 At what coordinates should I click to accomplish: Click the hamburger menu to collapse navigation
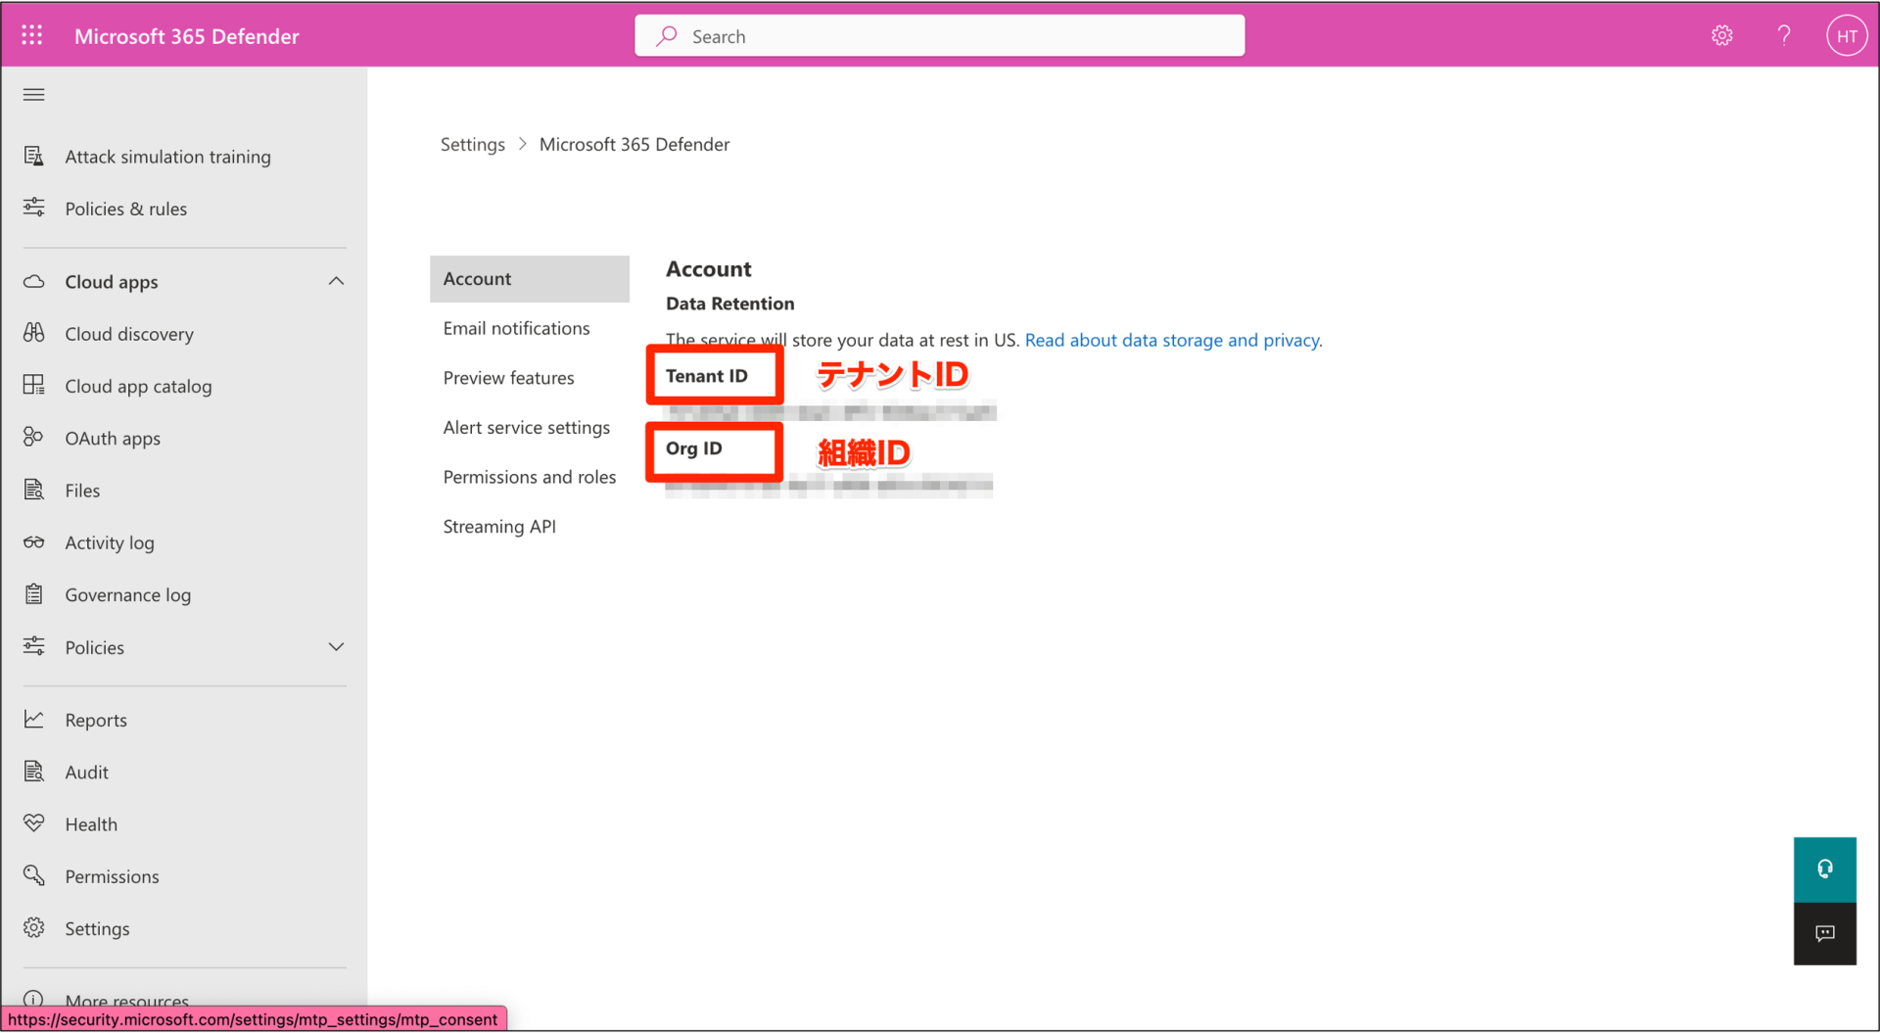point(32,94)
